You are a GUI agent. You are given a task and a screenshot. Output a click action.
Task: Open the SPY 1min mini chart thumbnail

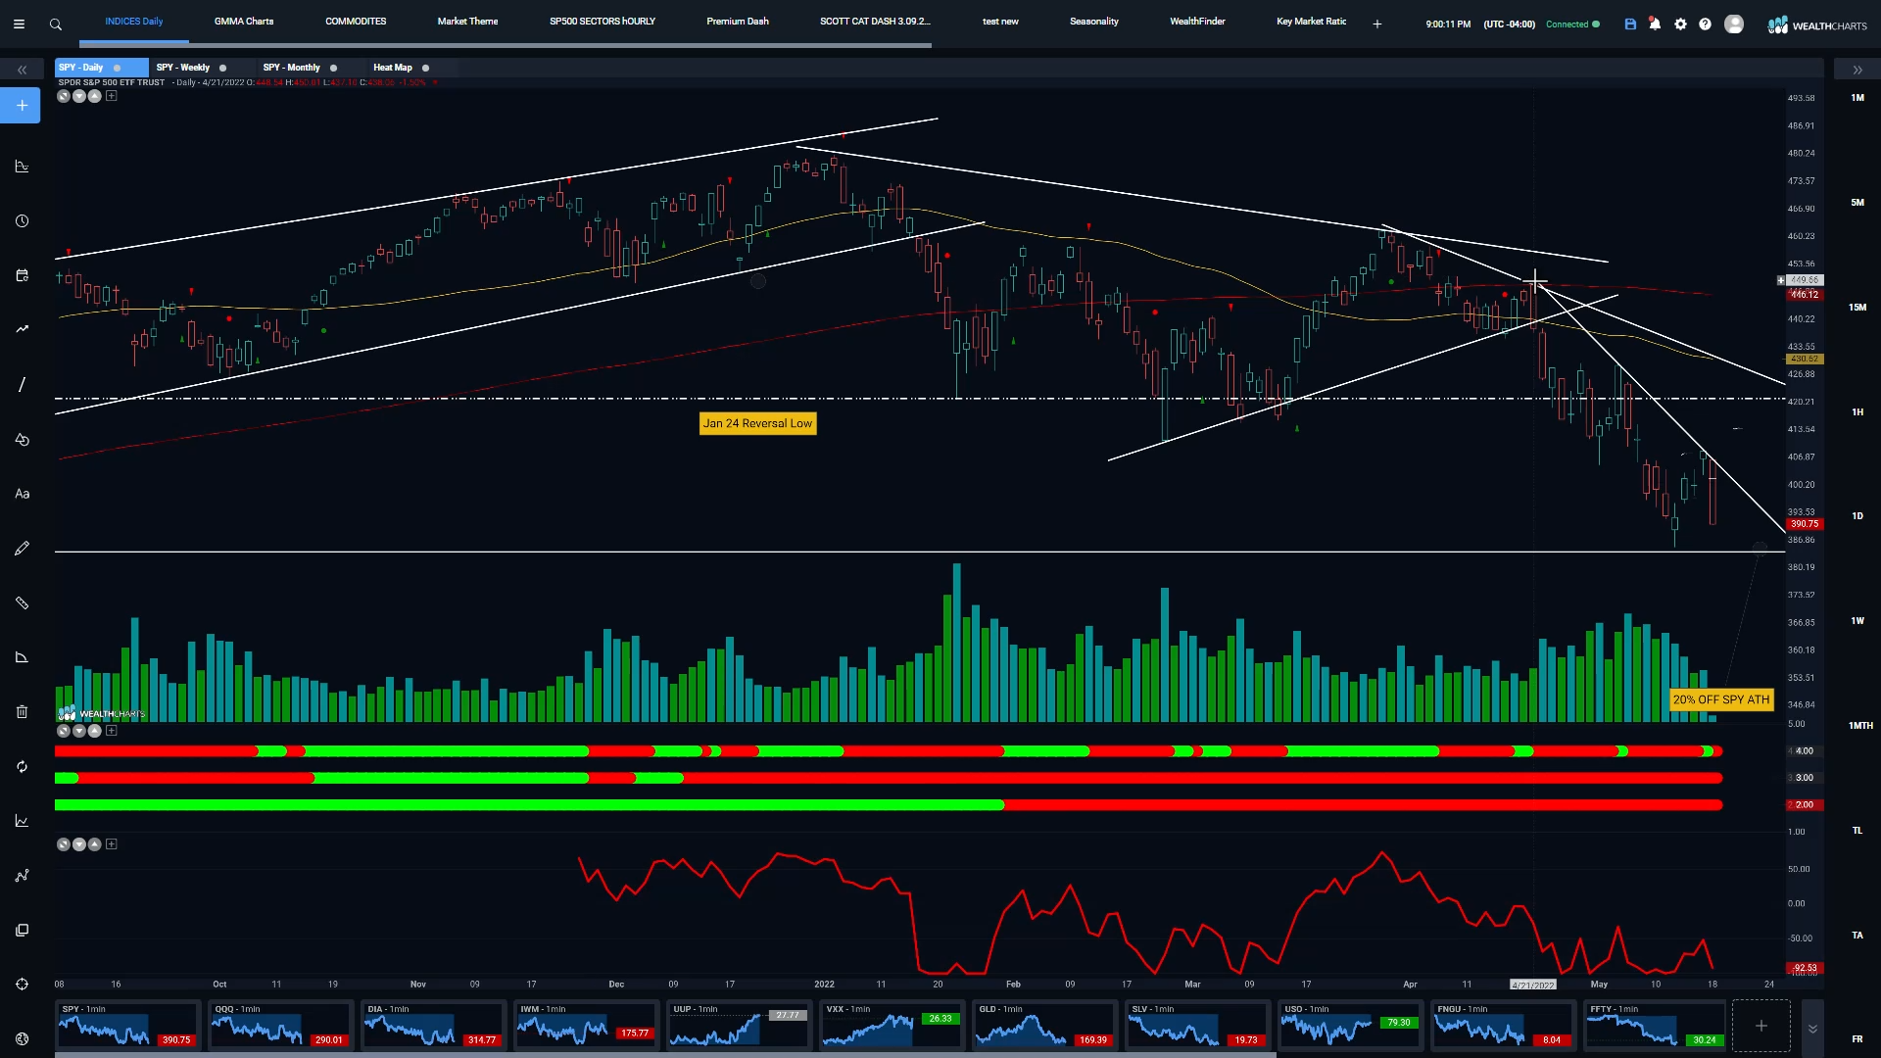[x=127, y=1025]
